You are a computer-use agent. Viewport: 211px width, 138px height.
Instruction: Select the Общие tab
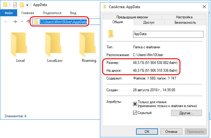pyautogui.click(x=118, y=22)
